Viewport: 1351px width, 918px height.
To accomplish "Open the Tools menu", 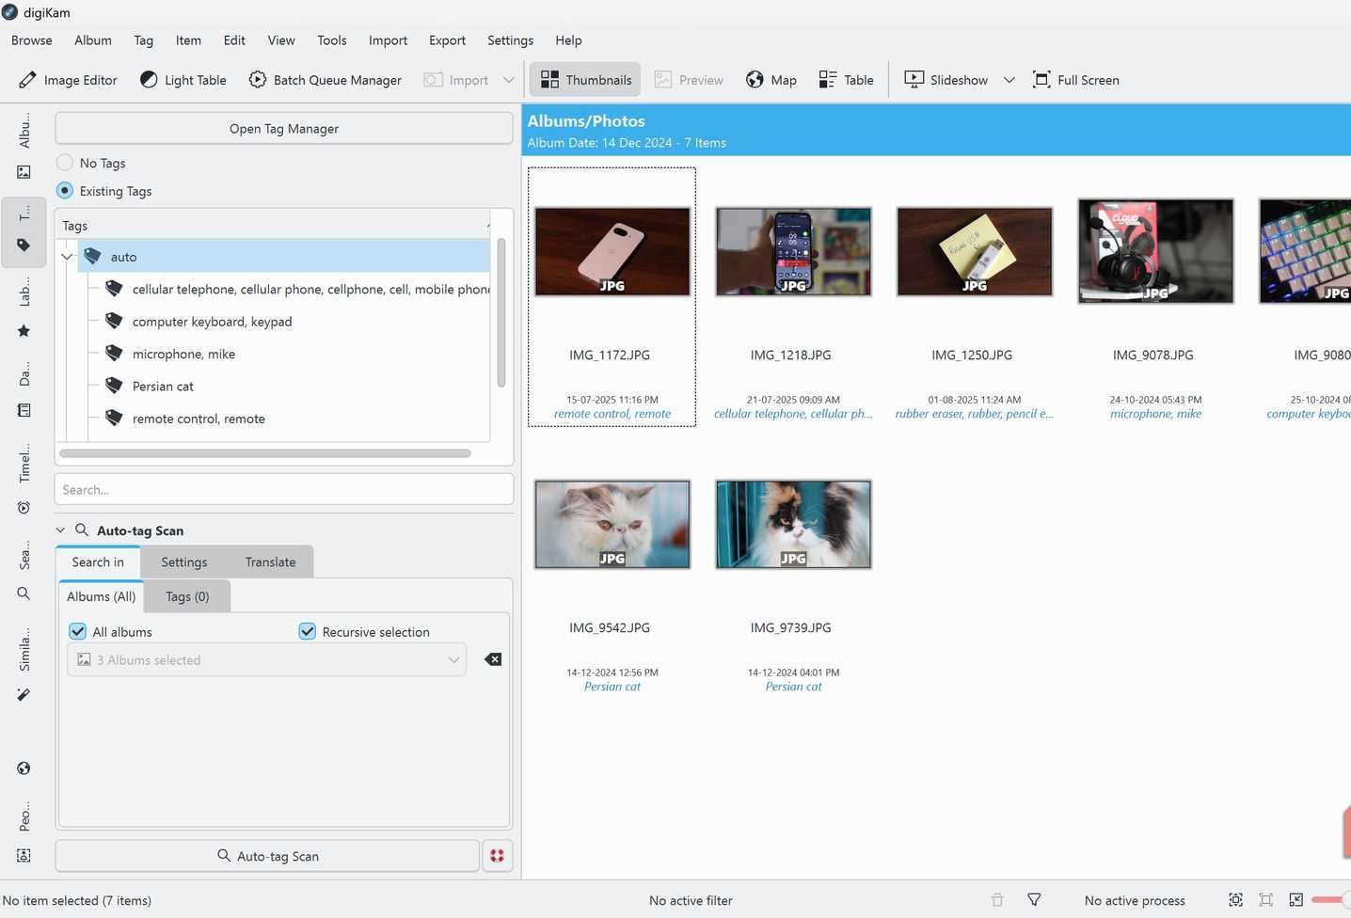I will coord(331,40).
